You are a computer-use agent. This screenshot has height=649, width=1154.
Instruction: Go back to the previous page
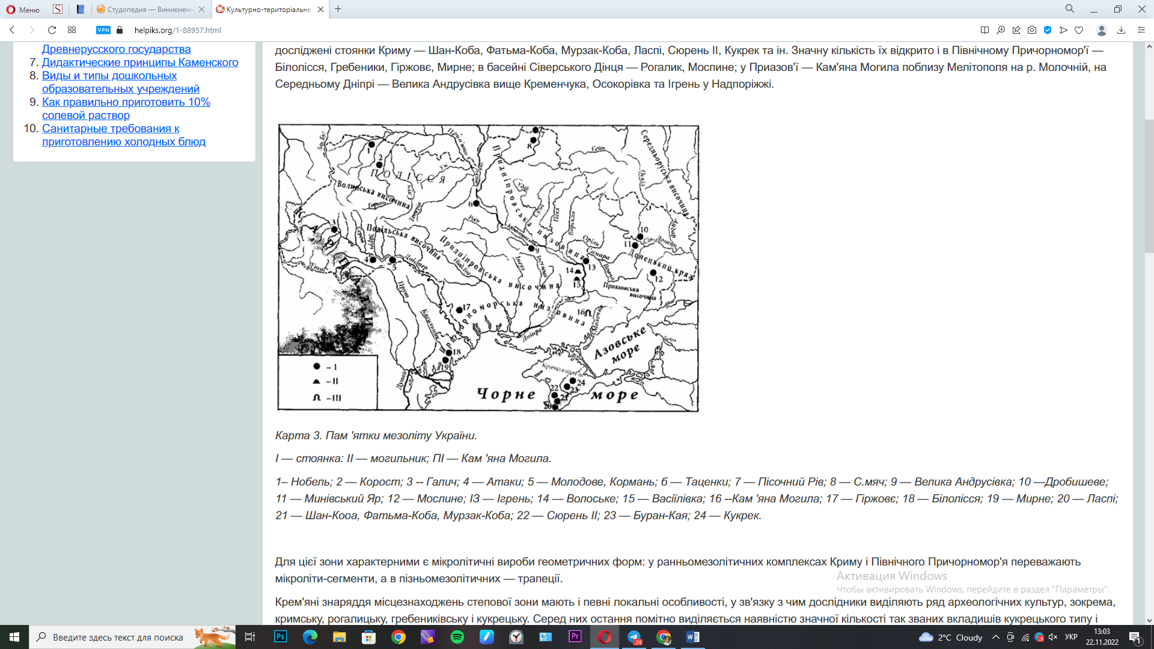tap(12, 30)
